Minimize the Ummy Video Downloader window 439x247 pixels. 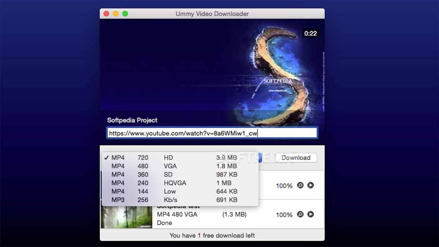tap(116, 14)
